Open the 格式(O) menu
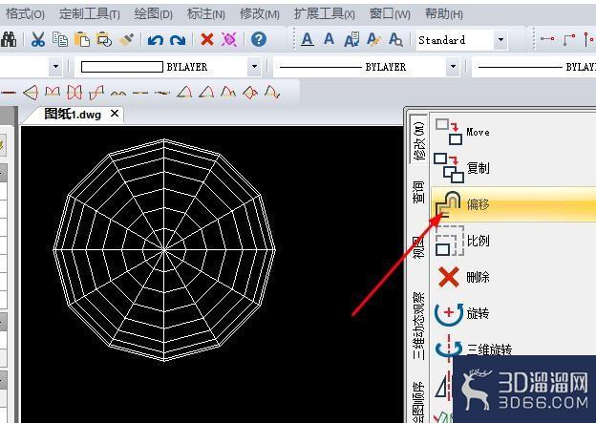Image resolution: width=596 pixels, height=423 pixels. (x=25, y=14)
